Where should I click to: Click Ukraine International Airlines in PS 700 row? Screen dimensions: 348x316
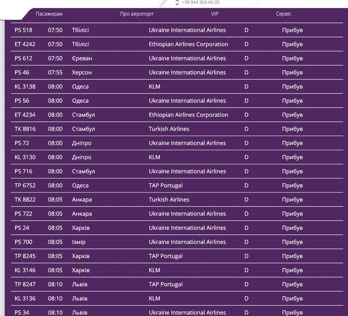(187, 242)
